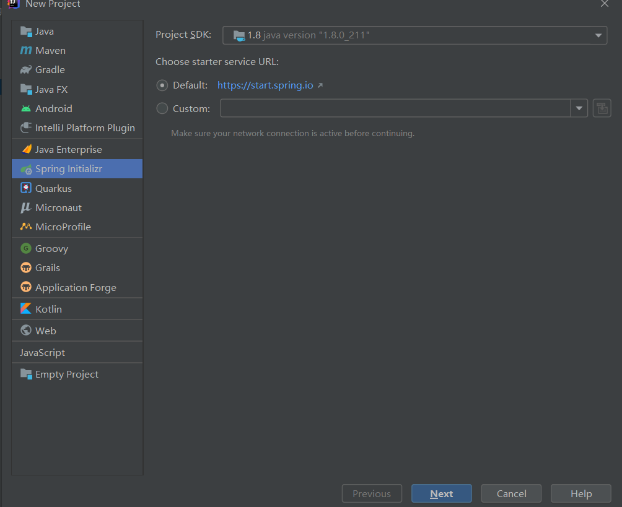Open the start.spring.io link
Viewport: 622px width, 507px height.
click(x=265, y=85)
